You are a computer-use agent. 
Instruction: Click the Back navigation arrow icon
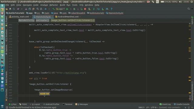(45, 9)
